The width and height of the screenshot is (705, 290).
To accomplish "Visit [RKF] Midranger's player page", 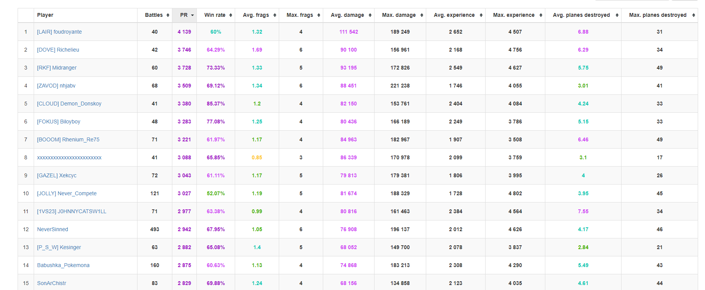I will tap(57, 68).
